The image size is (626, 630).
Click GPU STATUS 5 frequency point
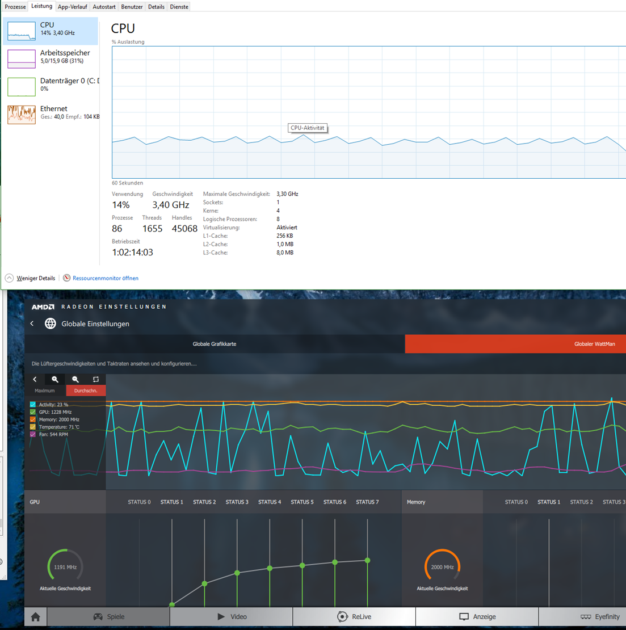(x=302, y=565)
